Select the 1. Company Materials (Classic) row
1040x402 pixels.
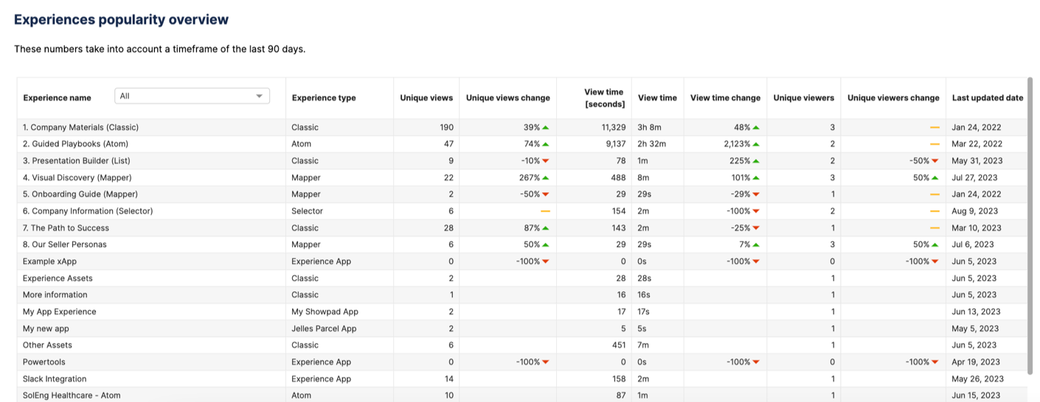pos(521,128)
